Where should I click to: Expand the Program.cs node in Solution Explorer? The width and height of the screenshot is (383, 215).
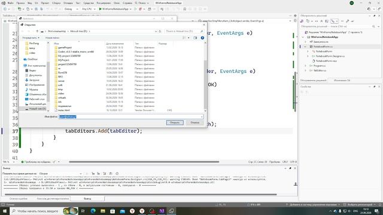point(305,66)
